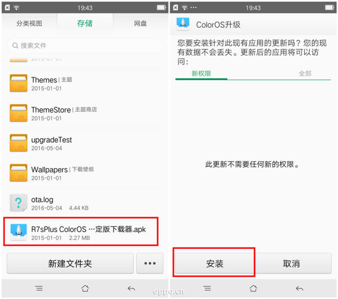This screenshot has width=338, height=299.
Task: Switch to the 全部 permissions tab
Action: pos(305,74)
